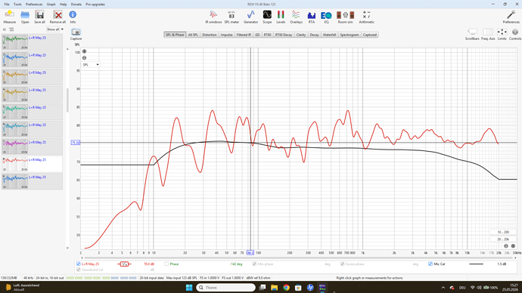Viewport: 522px width, 293px height.
Task: Collapse the measurements panel
Action: [x=5, y=29]
